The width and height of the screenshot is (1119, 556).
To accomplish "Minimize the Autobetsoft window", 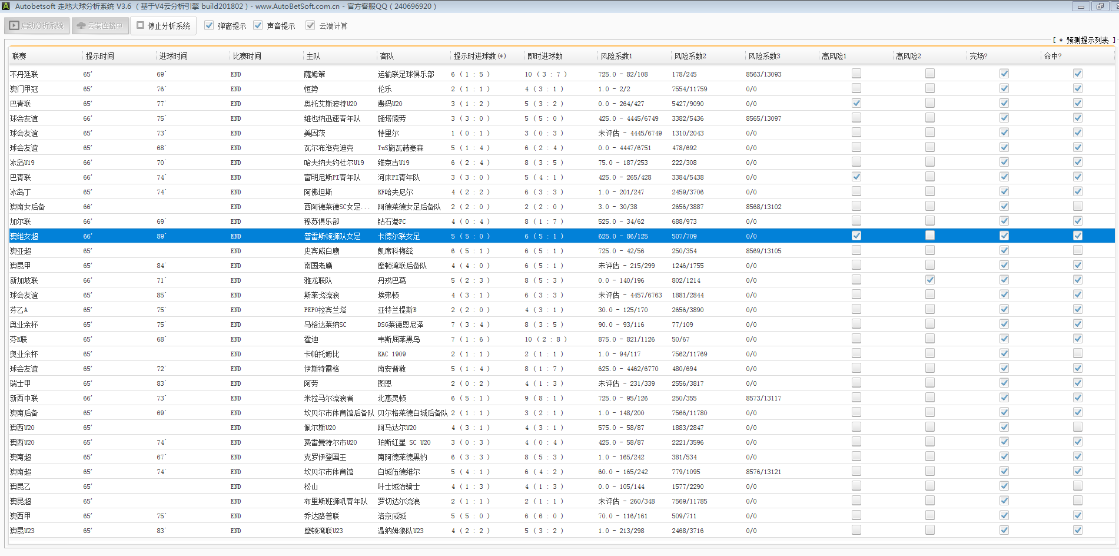I will (x=1081, y=6).
